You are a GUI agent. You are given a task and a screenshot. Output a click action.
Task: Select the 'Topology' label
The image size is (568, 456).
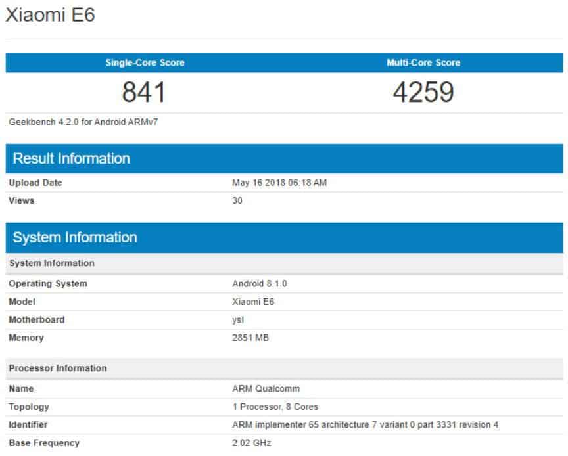(29, 407)
